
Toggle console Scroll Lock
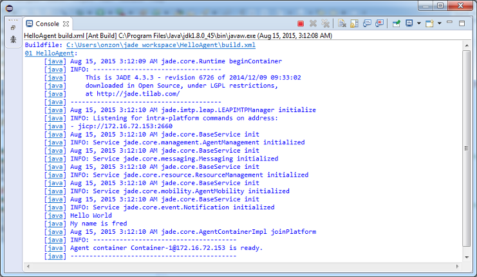355,23
